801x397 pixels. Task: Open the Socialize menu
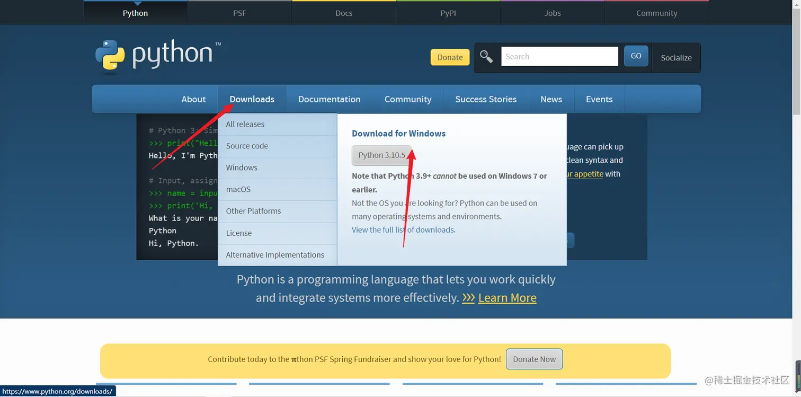[x=676, y=57]
